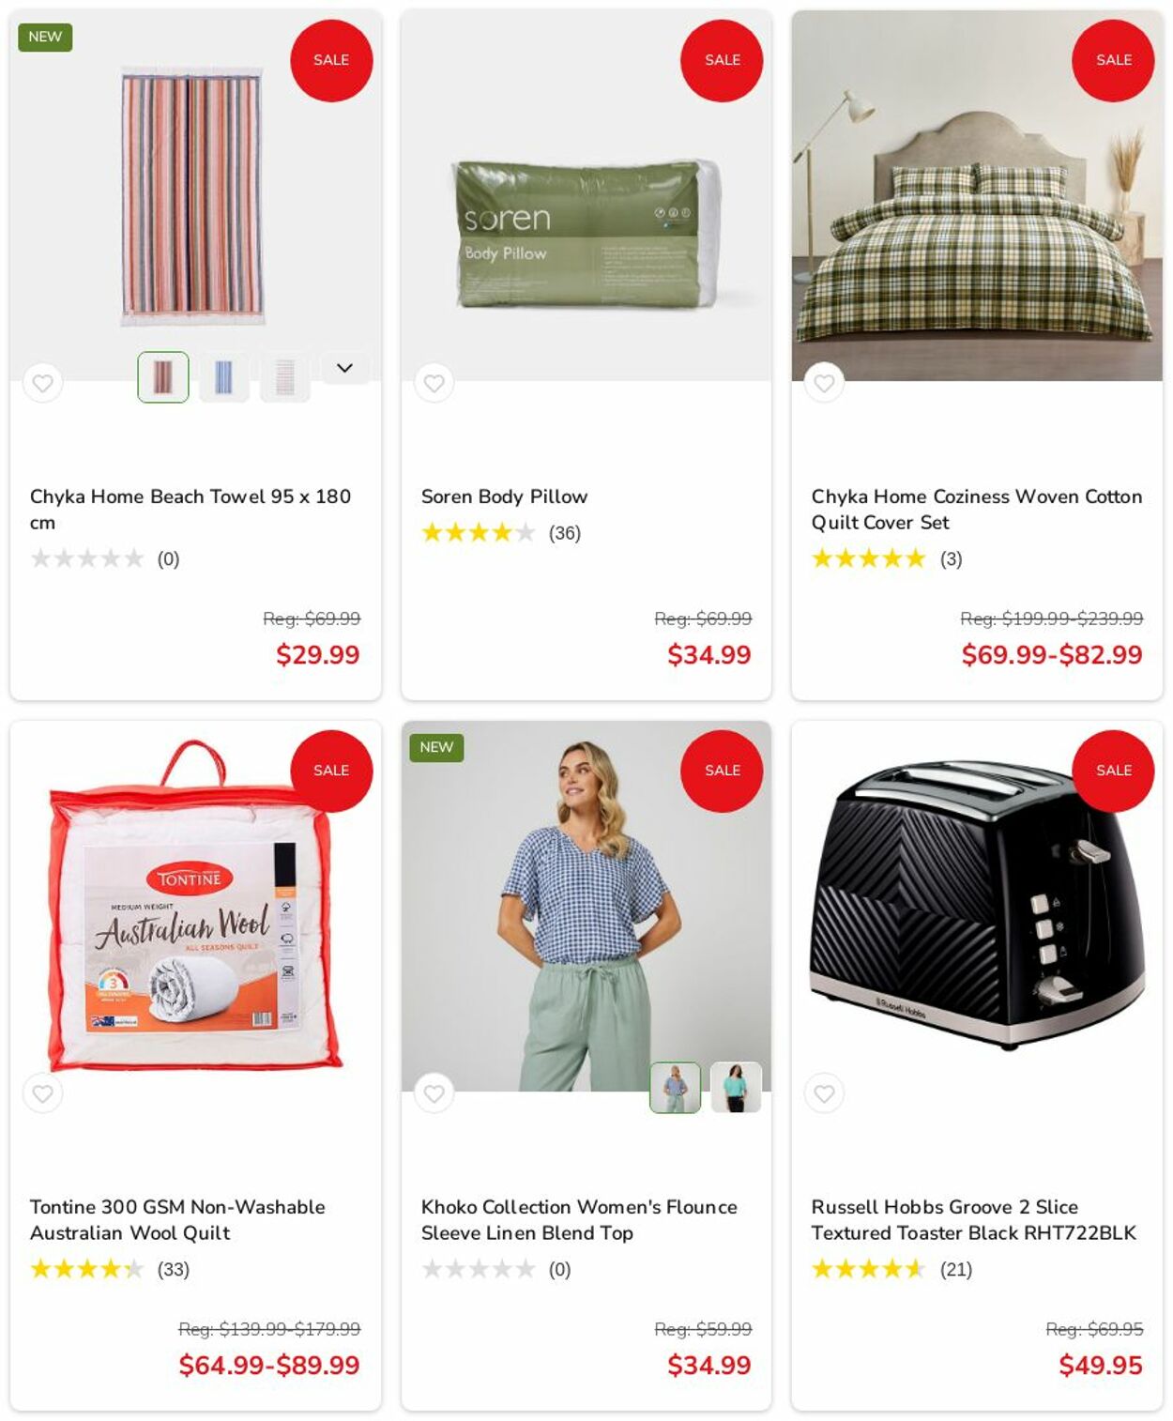
Task: View 36 reviews for Soren Body Pillow
Action: [564, 533]
